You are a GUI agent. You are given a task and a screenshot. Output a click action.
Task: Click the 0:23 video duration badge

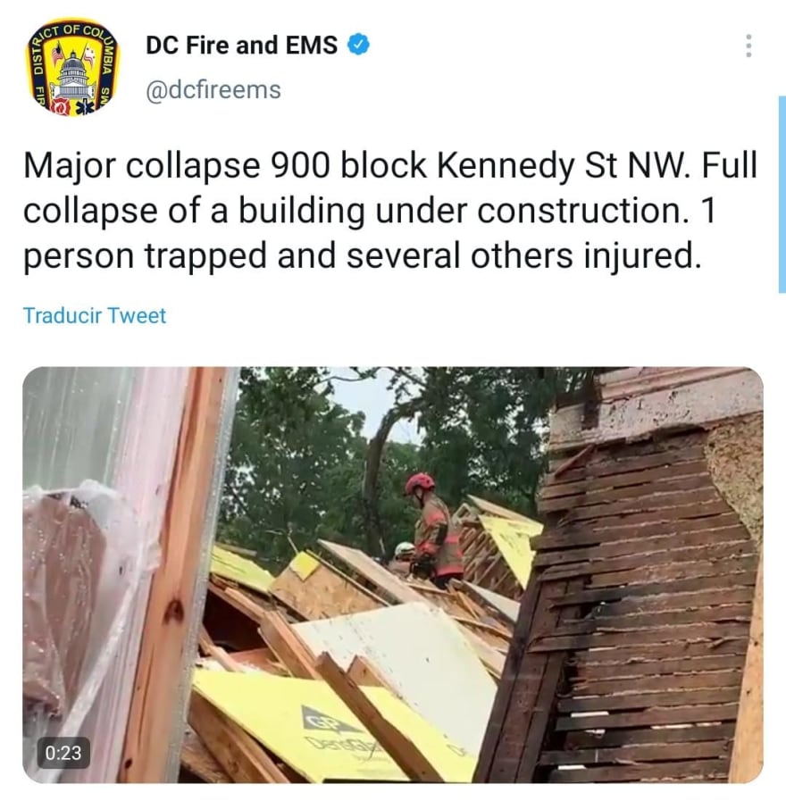click(63, 753)
